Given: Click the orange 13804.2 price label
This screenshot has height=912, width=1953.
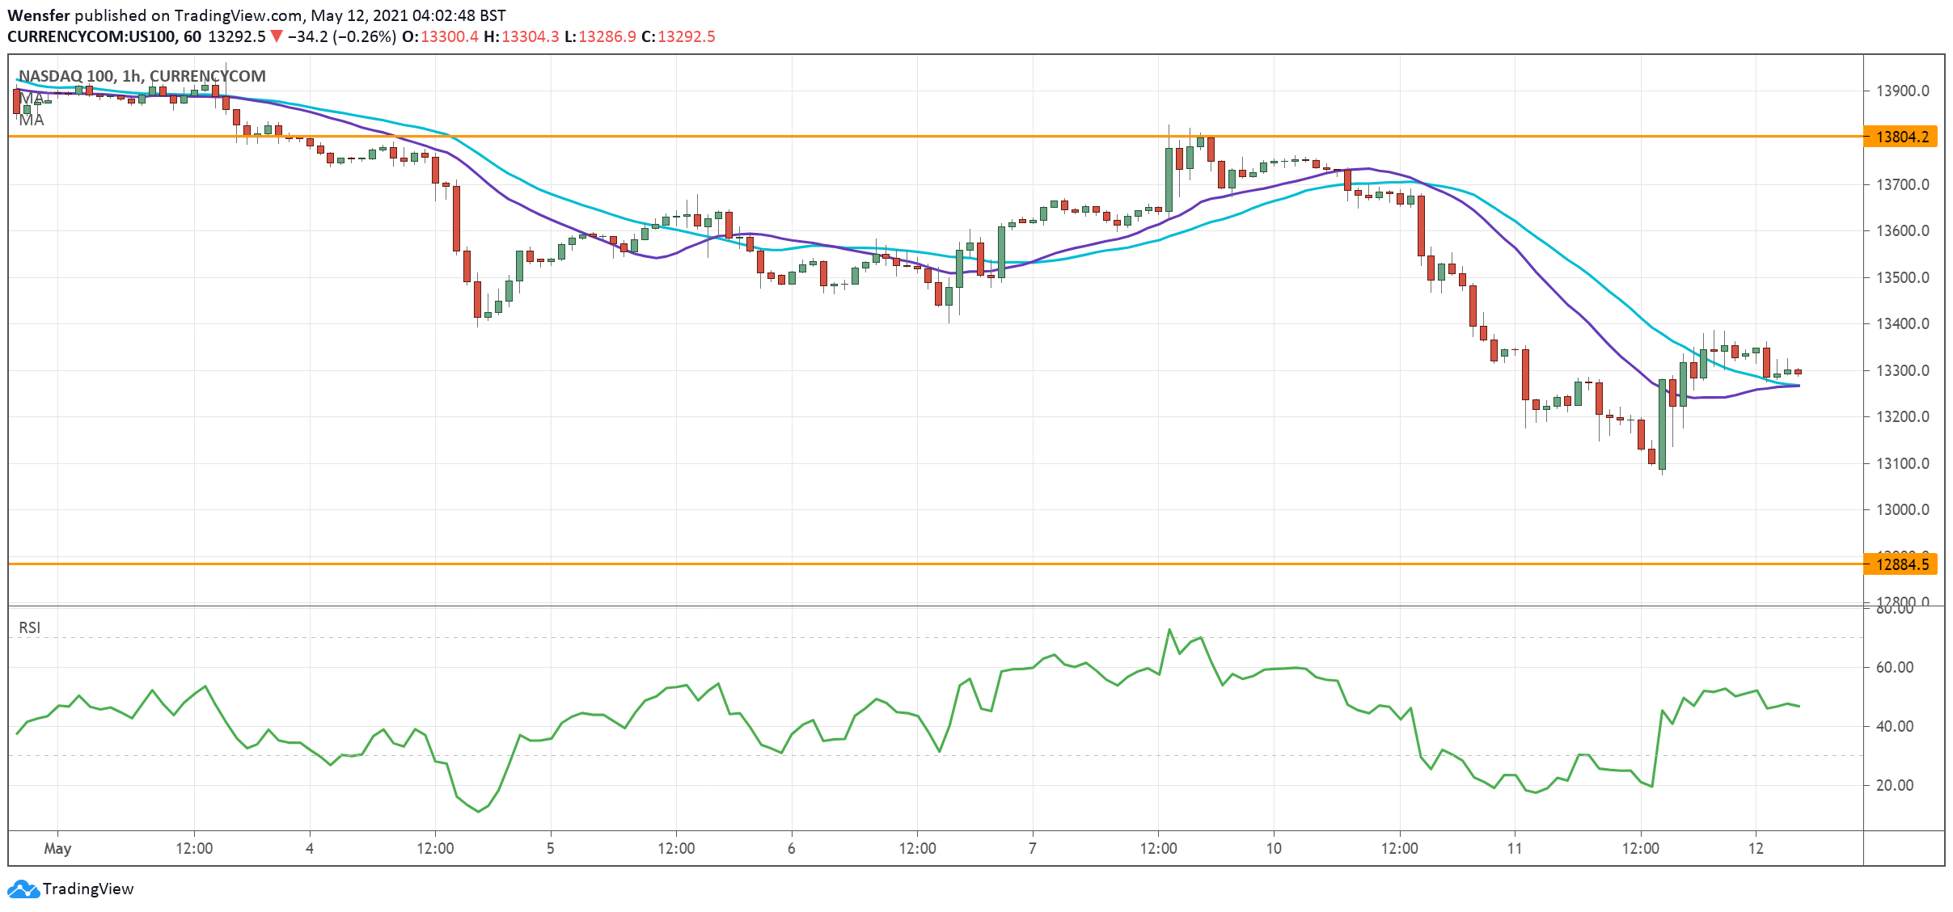Looking at the screenshot, I should coord(1901,137).
